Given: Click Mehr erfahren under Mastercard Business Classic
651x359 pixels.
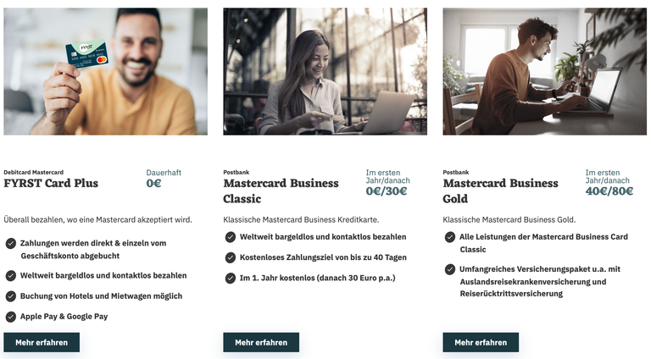Looking at the screenshot, I should coord(261,342).
